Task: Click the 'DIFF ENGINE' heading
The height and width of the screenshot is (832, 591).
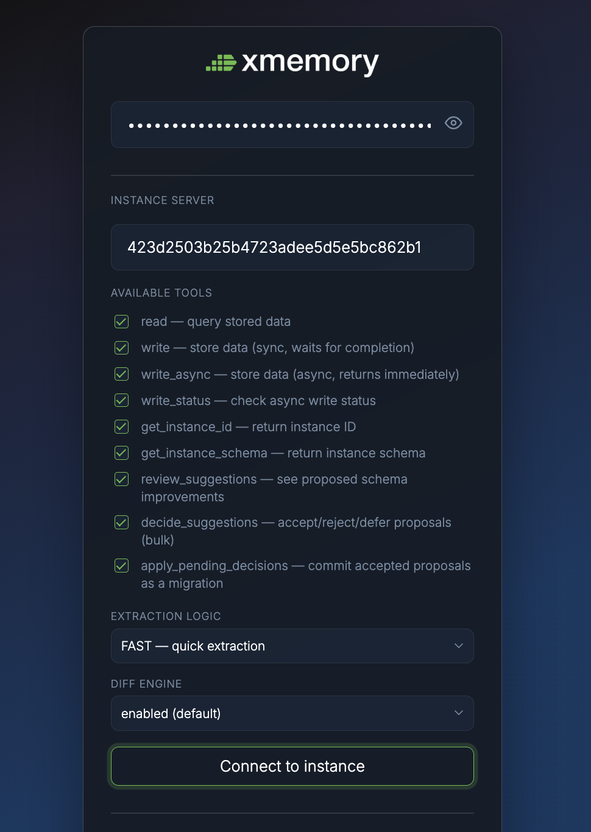Action: pyautogui.click(x=146, y=684)
